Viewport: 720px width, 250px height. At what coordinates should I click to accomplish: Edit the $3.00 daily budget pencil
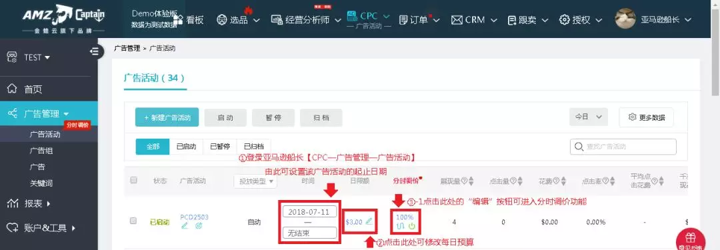pos(369,221)
